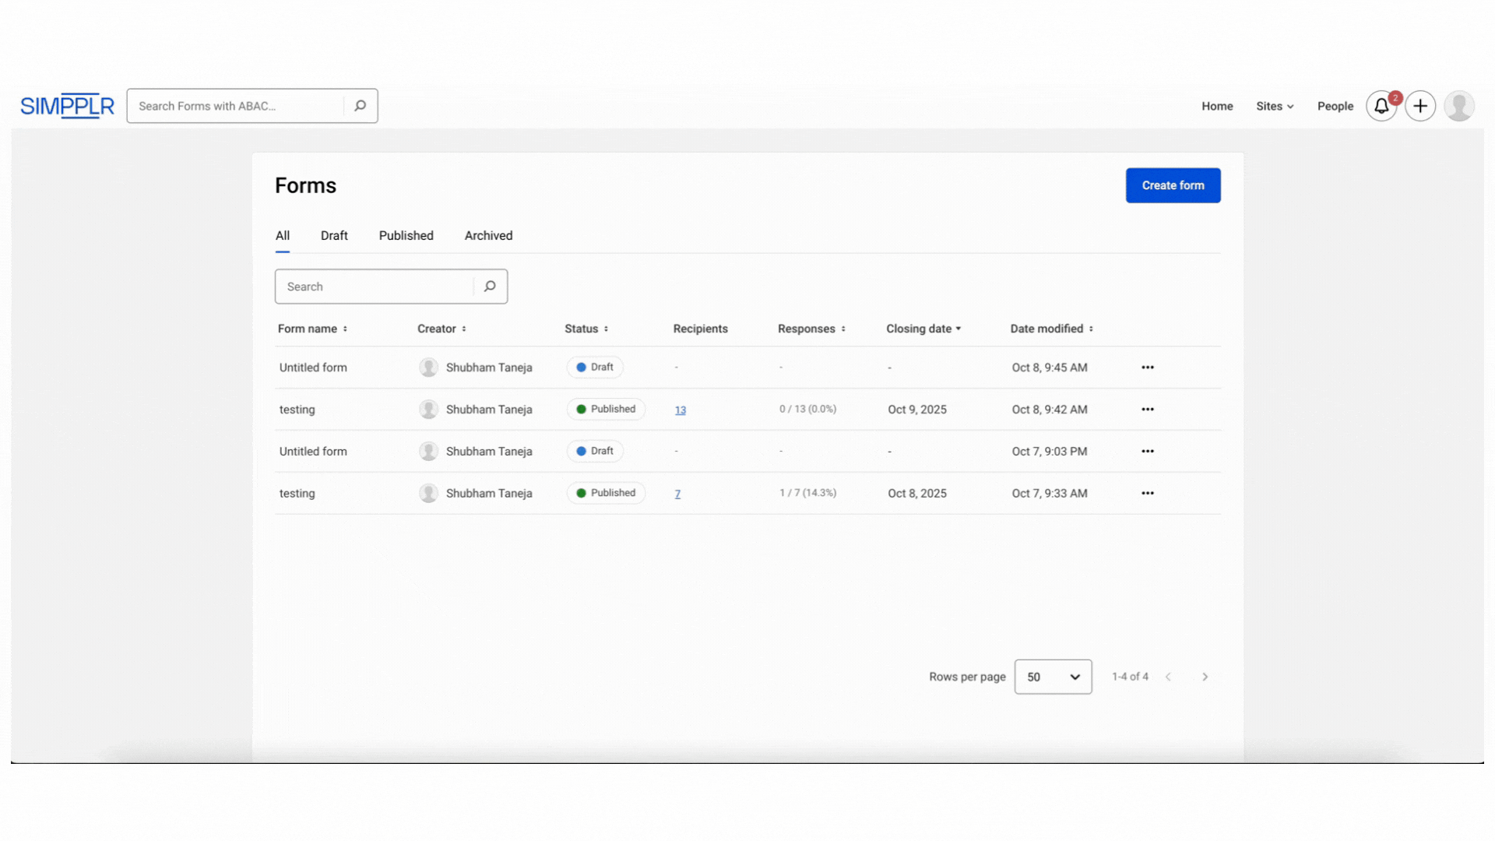Go to next page arrow
Viewport: 1495px width, 841px height.
pos(1205,677)
